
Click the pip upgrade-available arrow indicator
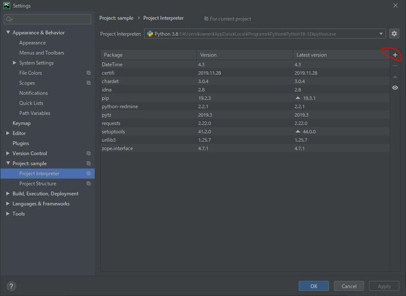[297, 98]
